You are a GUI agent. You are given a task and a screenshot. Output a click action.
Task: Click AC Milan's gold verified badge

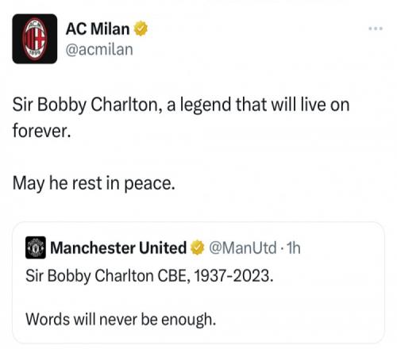(x=141, y=29)
